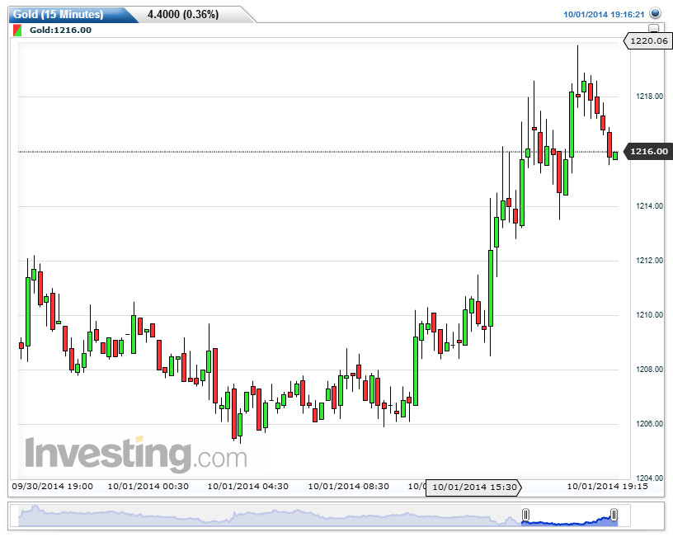
Task: Click the 1206.00 price axis label
Action: coord(649,424)
